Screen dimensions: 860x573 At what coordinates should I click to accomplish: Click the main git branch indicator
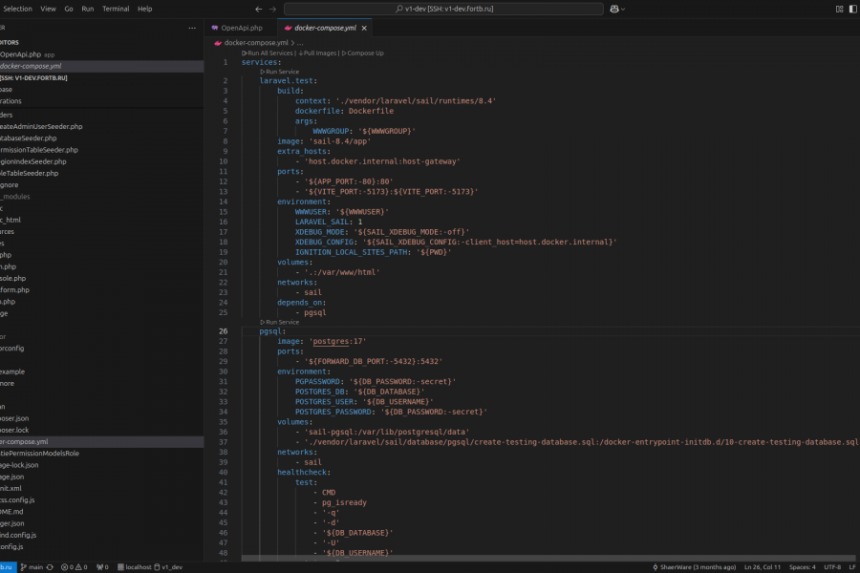[33, 566]
